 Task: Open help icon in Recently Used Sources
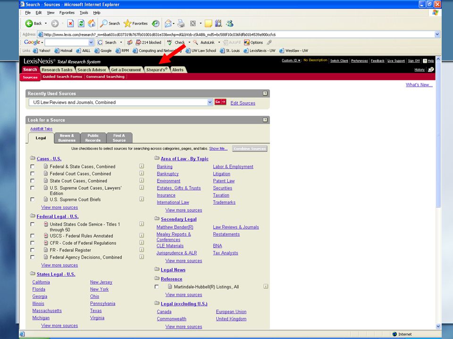point(265,93)
